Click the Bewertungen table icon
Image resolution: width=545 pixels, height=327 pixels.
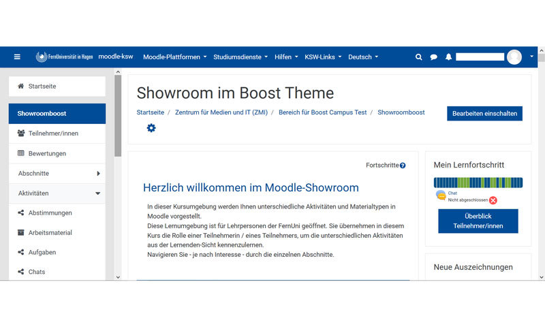click(x=21, y=153)
